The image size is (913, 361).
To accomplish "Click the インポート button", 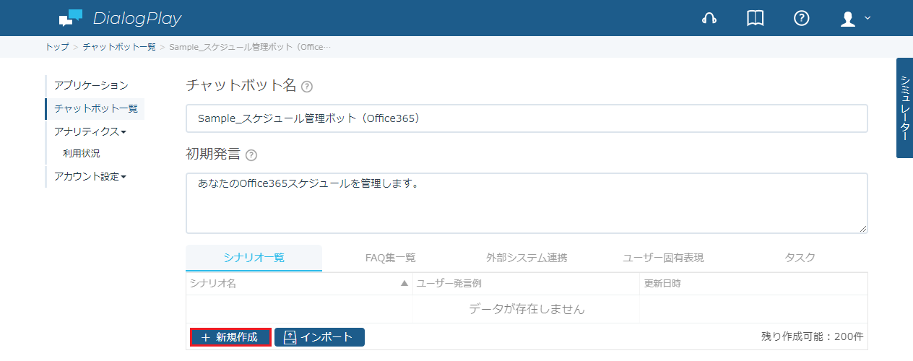I will click(x=319, y=337).
